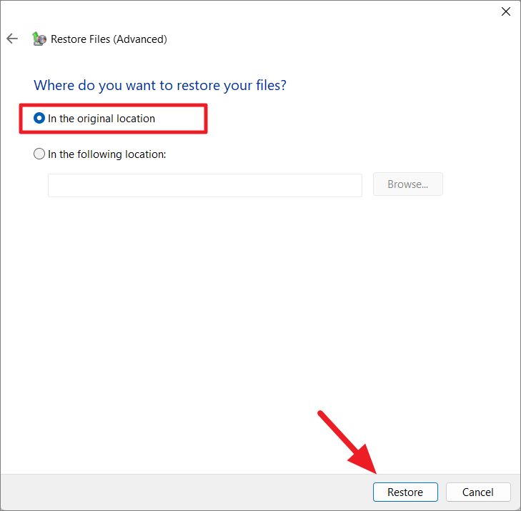521x511 pixels.
Task: Click the gray footer bar left of Restore
Action: (x=186, y=492)
